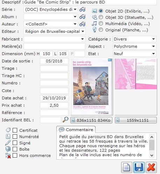
Task: Select the Objet 3D radio button
Action: pyautogui.click(x=101, y=17)
